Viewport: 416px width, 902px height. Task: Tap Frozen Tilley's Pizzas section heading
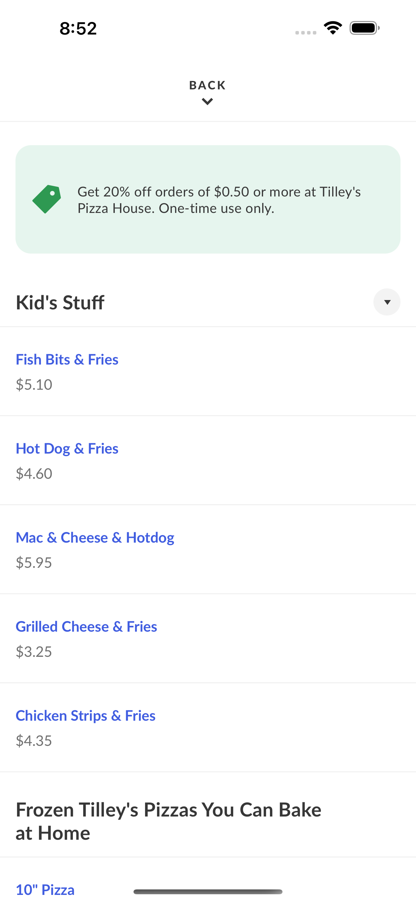point(168,821)
